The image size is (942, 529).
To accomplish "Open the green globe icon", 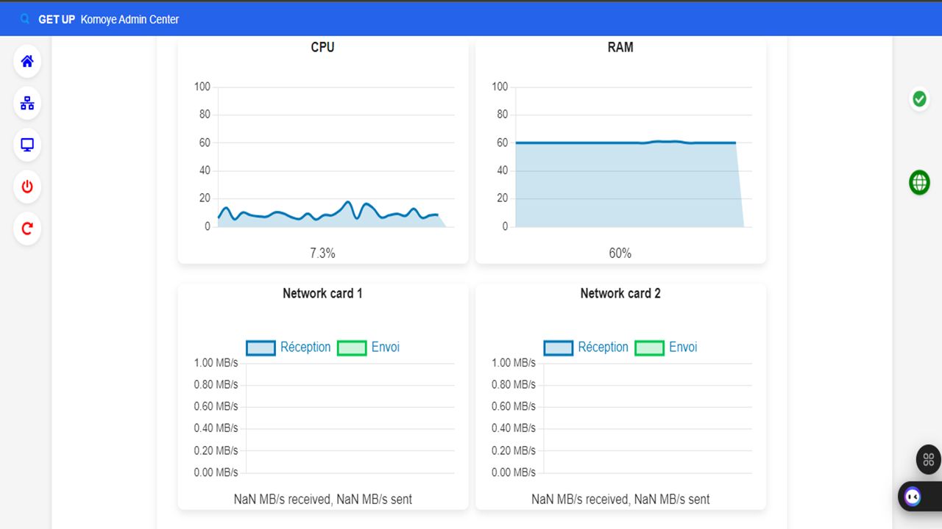I will point(919,182).
